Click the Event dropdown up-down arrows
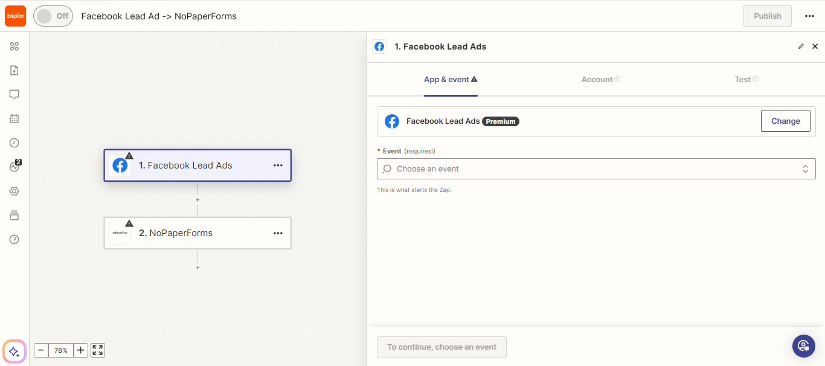 coord(805,169)
